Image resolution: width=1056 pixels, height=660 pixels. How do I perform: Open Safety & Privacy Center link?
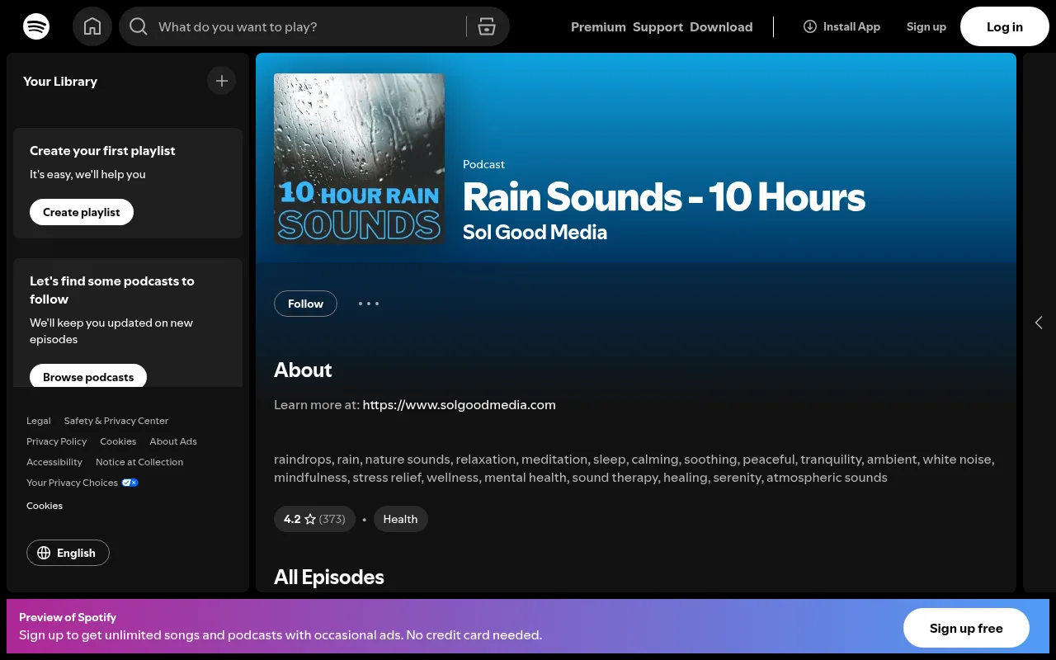coord(116,421)
